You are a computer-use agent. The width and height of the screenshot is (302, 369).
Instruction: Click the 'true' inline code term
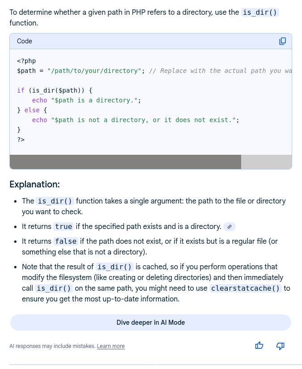click(64, 227)
